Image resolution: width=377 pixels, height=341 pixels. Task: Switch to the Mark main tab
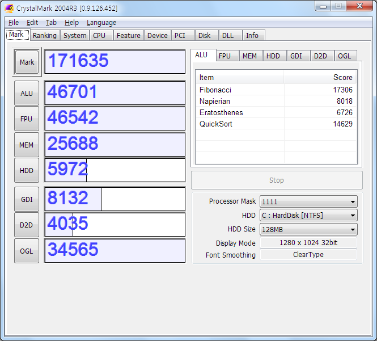tap(18, 35)
